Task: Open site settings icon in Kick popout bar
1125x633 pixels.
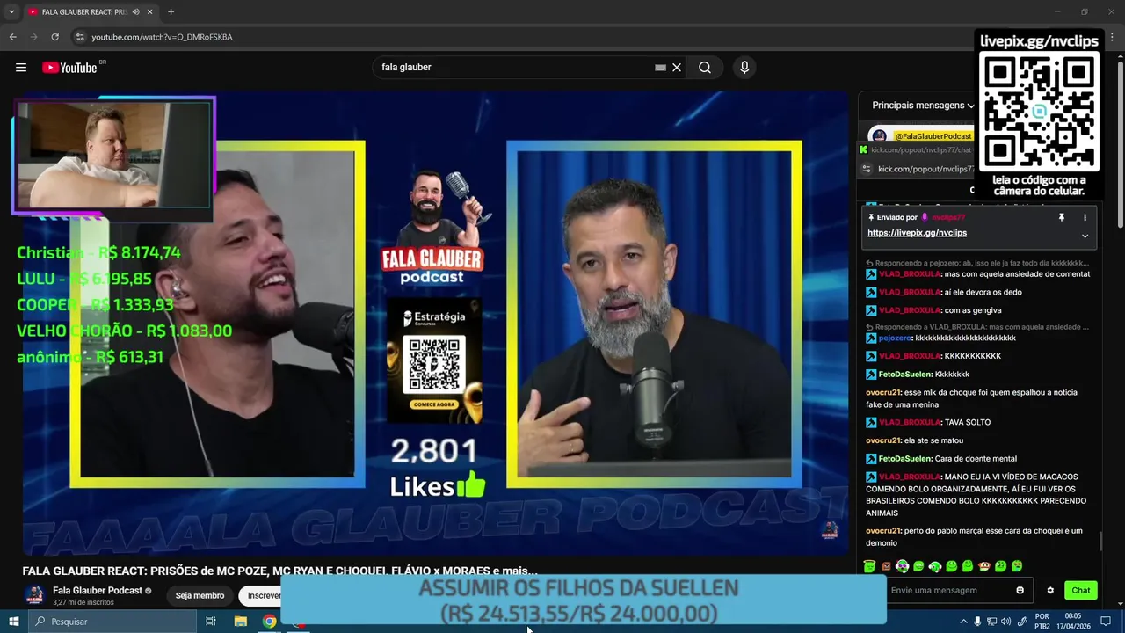Action: click(867, 169)
